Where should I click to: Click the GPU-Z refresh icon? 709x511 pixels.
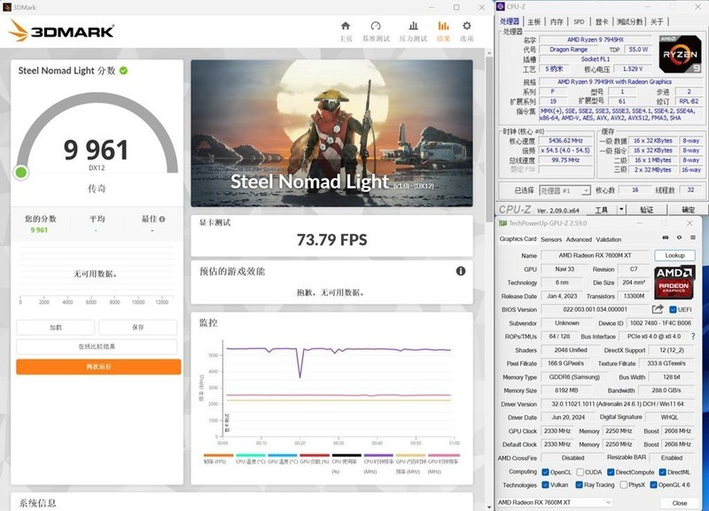click(679, 237)
